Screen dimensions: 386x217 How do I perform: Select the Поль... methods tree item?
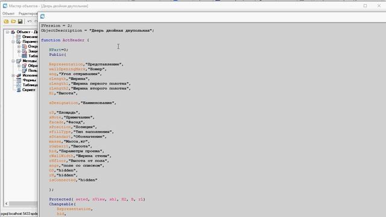33,71
